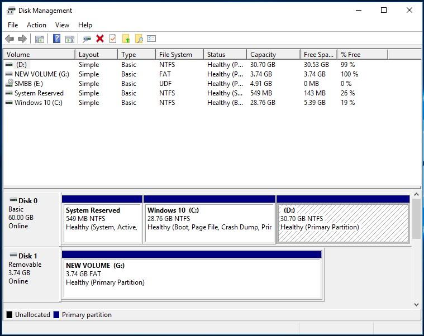Open the Help menu

[x=85, y=25]
